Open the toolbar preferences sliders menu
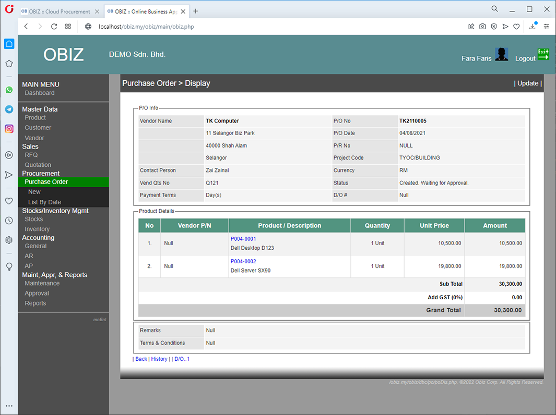Image resolution: width=556 pixels, height=415 pixels. [x=546, y=26]
